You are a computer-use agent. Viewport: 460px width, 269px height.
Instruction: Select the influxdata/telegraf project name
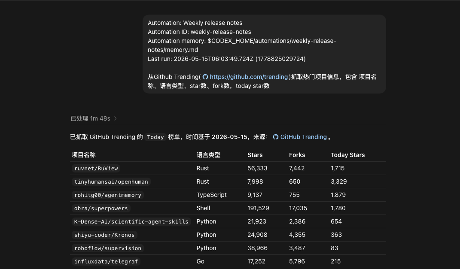click(106, 261)
